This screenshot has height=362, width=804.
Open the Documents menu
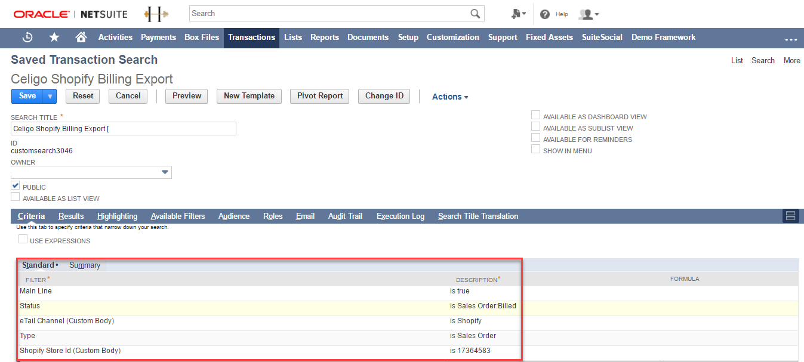(x=368, y=37)
